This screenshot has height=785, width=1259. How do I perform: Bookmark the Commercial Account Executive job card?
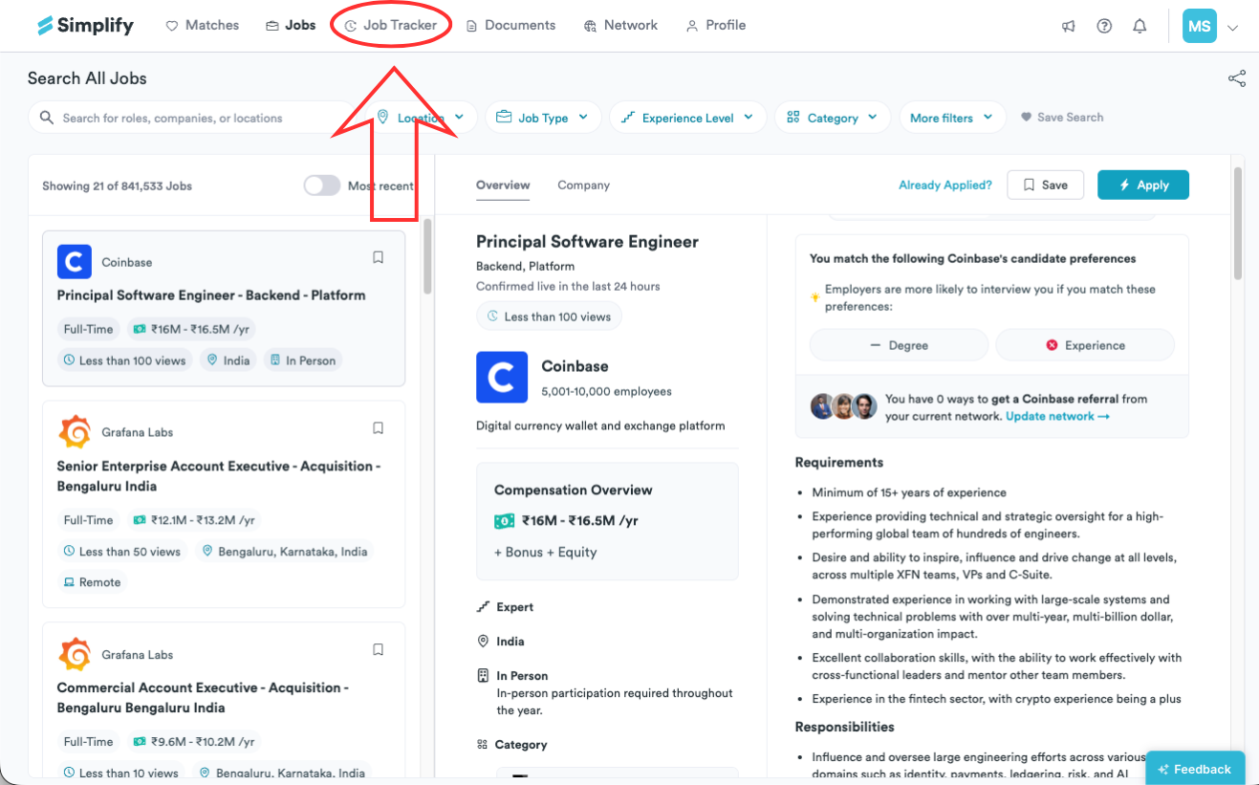(x=379, y=649)
